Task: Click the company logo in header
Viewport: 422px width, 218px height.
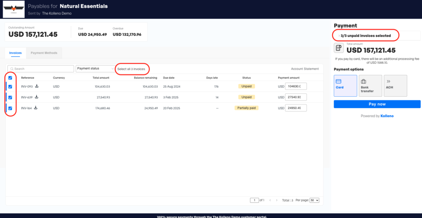Action: (x=13, y=9)
